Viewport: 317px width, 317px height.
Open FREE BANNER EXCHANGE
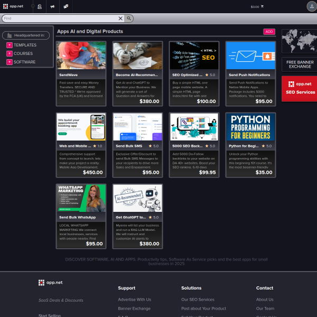pos(300,64)
